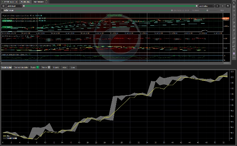Image resolution: width=237 pixels, height=146 pixels.
Task: Click the visual mode progress slider handle
Action: tap(172, 10)
